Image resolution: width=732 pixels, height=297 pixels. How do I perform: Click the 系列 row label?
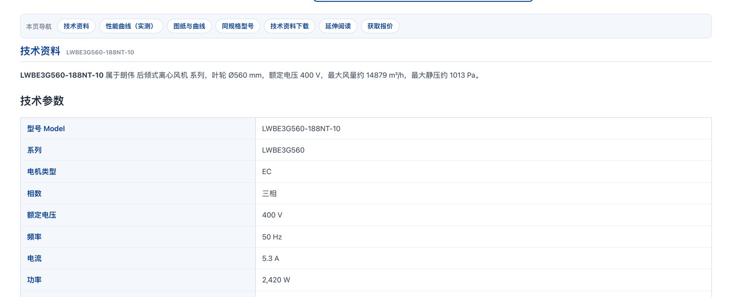34,150
